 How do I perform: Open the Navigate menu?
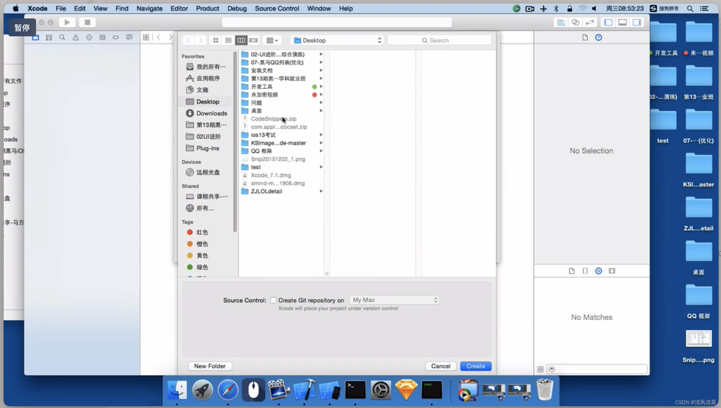[x=149, y=8]
